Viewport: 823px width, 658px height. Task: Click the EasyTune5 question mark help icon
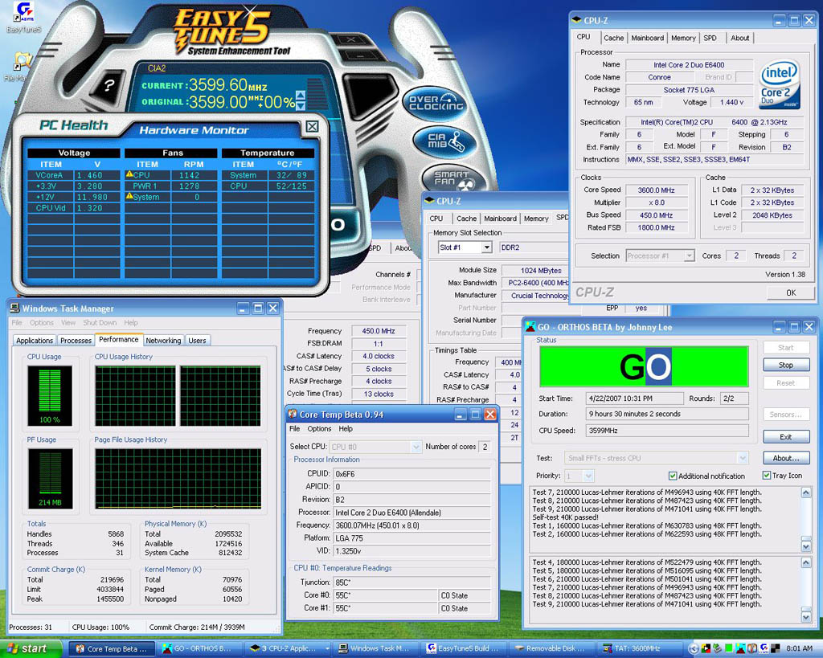click(x=109, y=86)
